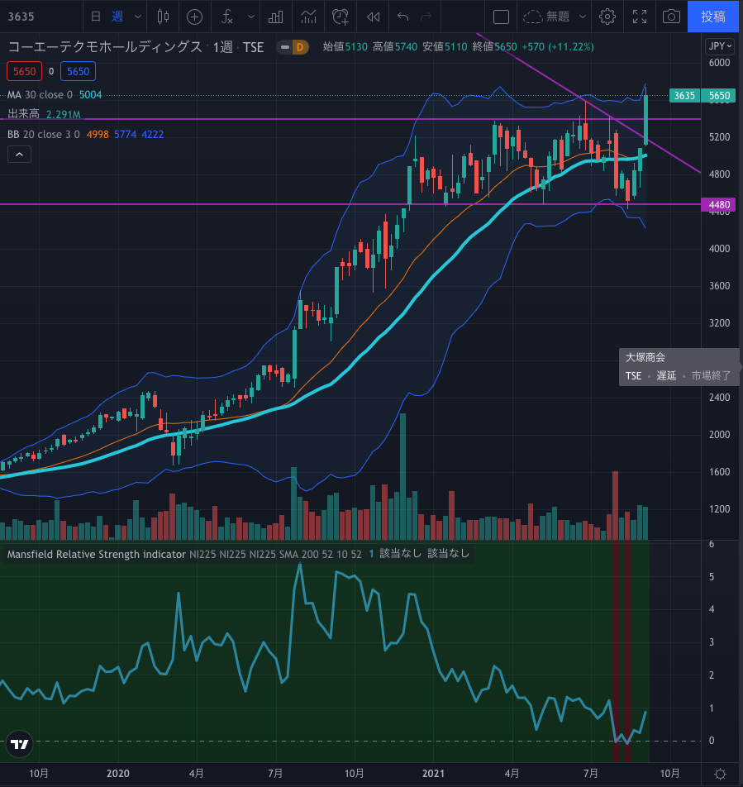Take a chart snapshot with camera icon

point(671,17)
